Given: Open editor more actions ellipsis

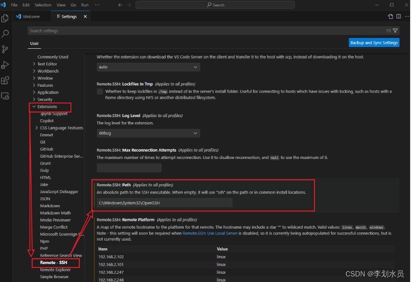Looking at the screenshot, I should tap(407, 16).
